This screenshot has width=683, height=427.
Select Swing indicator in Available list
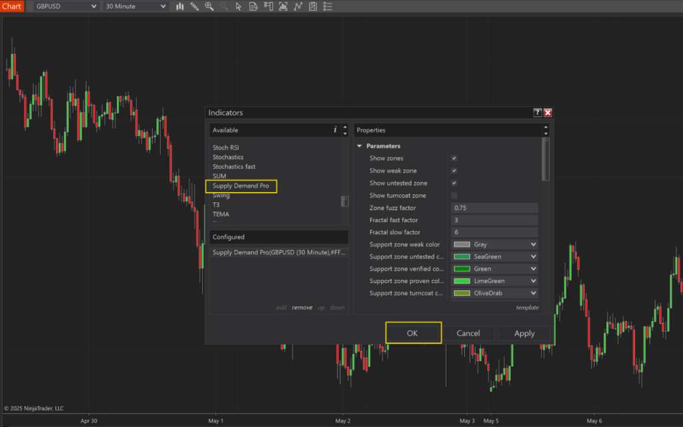221,195
